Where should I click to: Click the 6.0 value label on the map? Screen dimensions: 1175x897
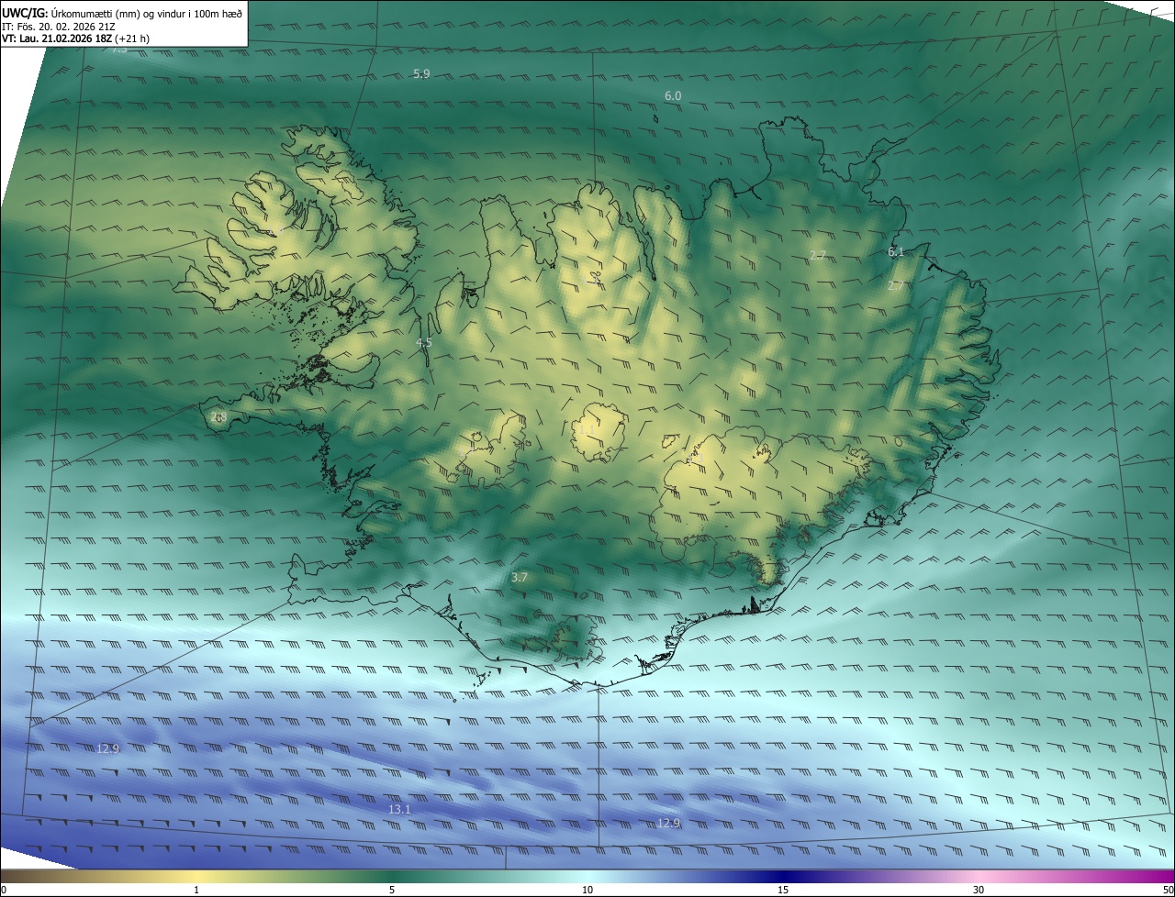click(x=673, y=95)
